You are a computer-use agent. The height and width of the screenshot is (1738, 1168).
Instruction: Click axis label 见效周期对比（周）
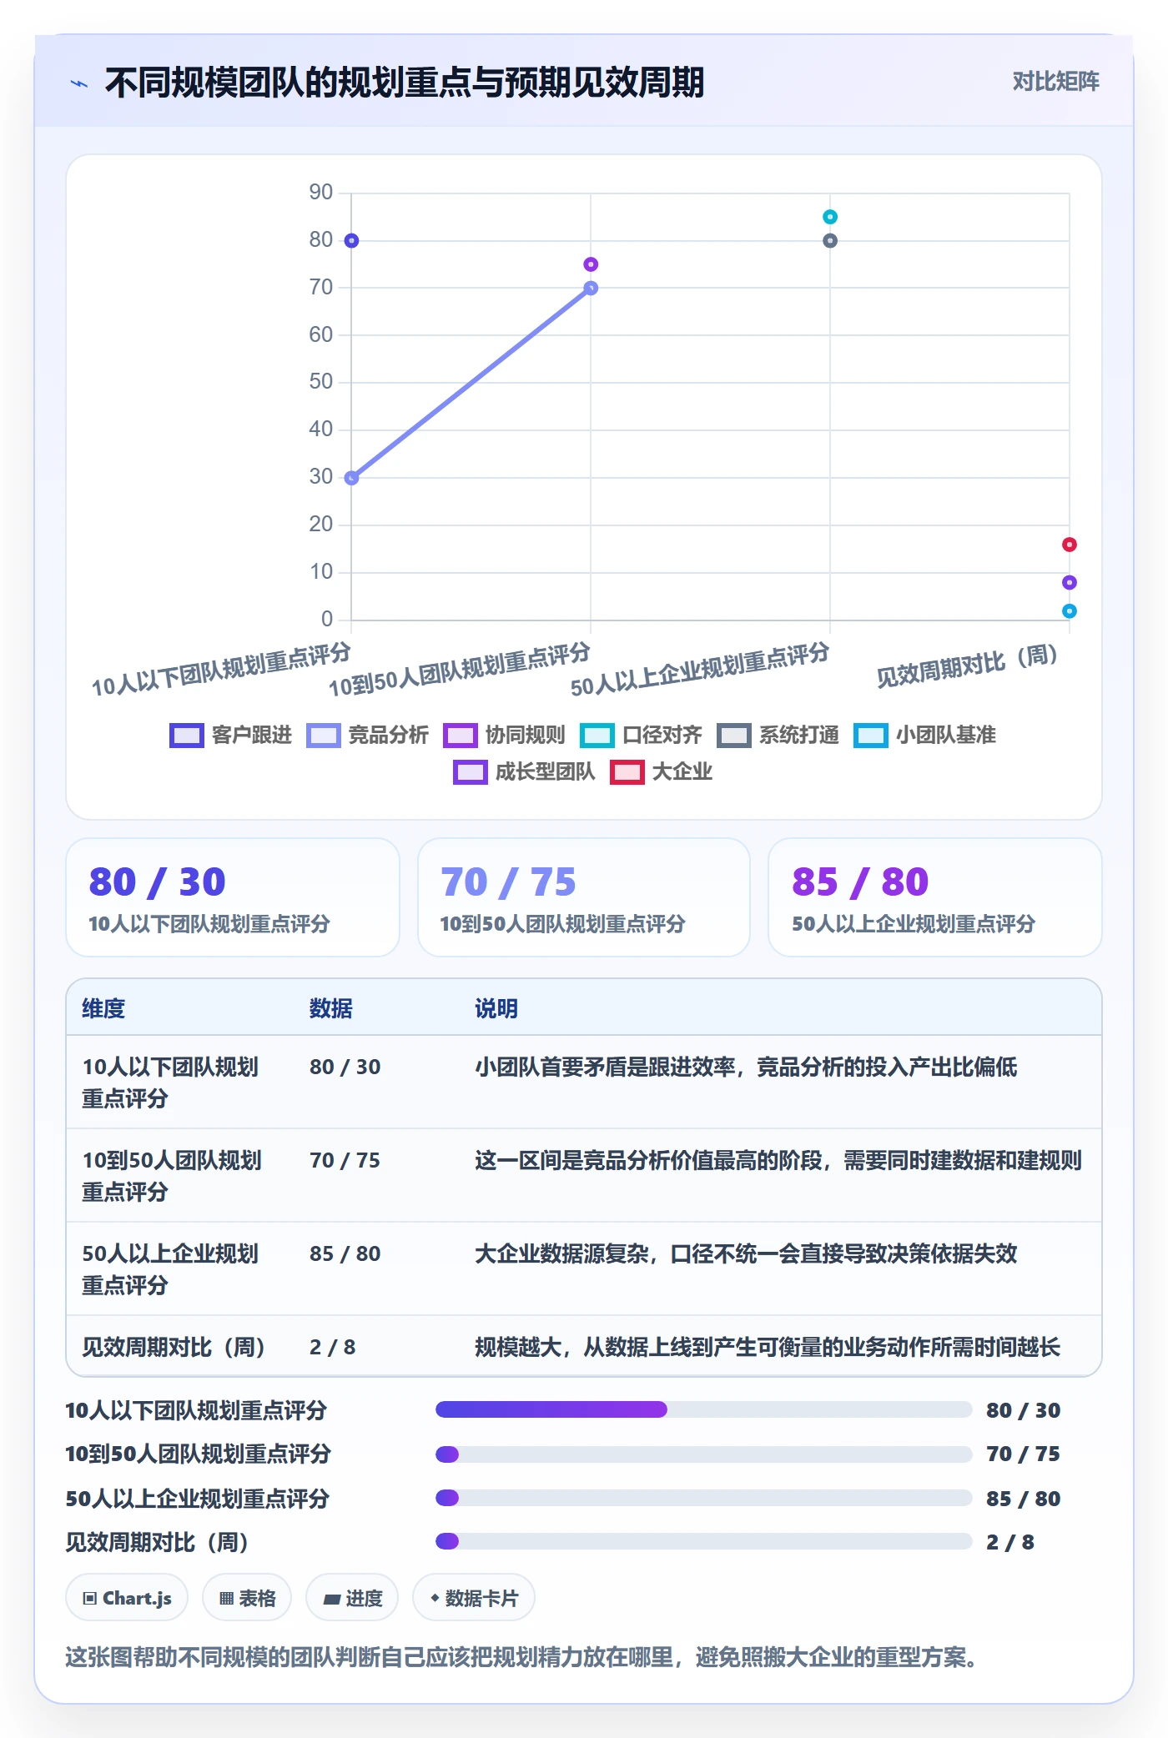click(x=968, y=666)
